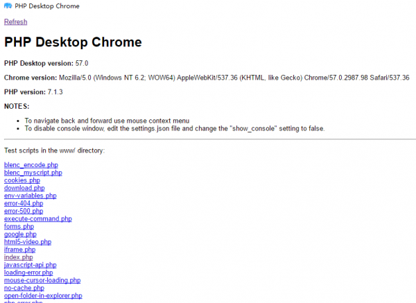The height and width of the screenshot is (303, 416).
Task: Open the no-cache.php link
Action: 24,288
